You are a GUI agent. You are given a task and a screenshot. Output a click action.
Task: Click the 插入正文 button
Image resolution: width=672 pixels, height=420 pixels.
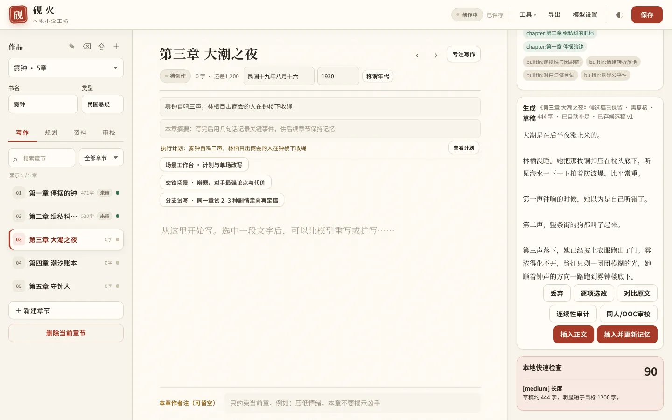(574, 335)
